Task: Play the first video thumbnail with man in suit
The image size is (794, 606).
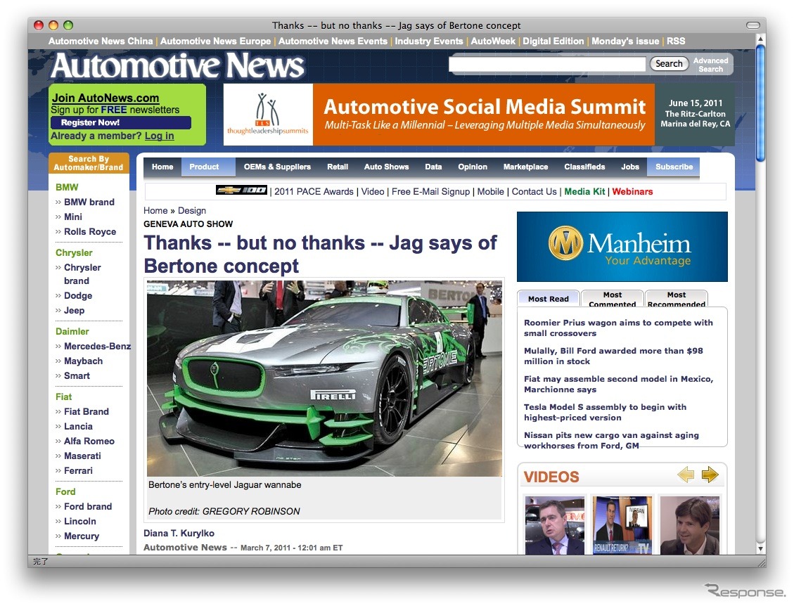Action: (554, 525)
